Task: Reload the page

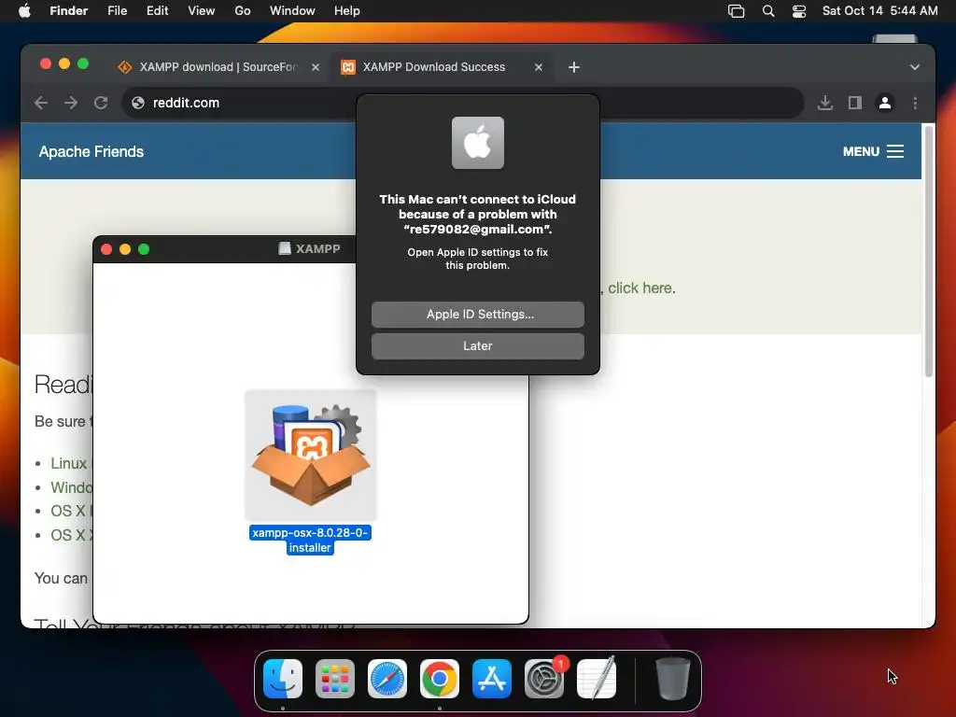Action: tap(101, 103)
